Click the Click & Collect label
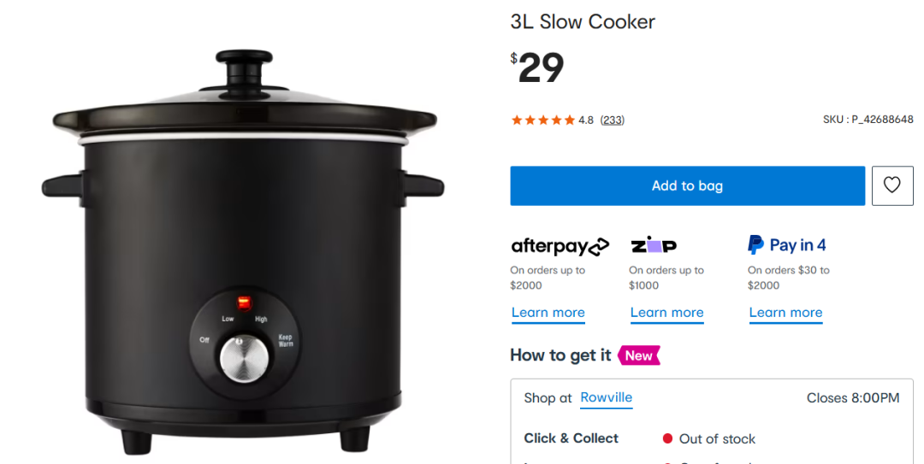The width and height of the screenshot is (924, 464). pos(571,438)
